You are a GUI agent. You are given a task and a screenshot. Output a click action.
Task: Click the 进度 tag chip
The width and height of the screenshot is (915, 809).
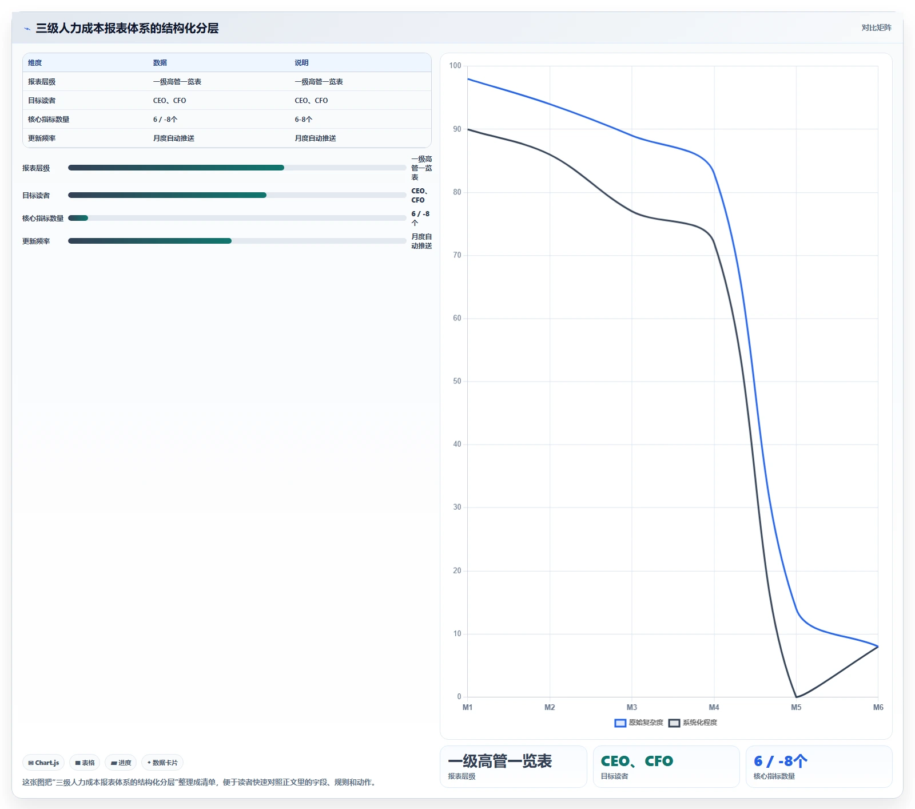click(x=121, y=763)
